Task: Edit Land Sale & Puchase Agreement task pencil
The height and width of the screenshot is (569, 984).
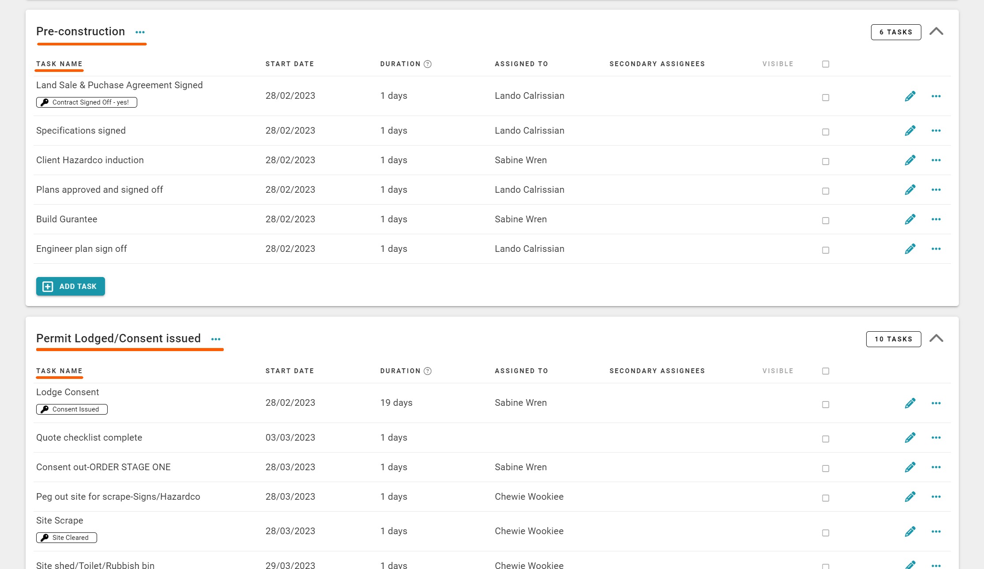Action: coord(910,96)
